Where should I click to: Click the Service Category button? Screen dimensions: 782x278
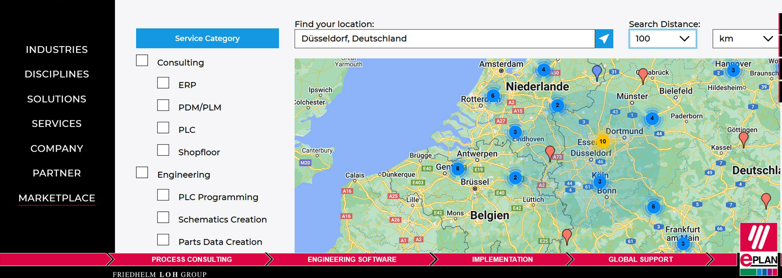click(207, 38)
